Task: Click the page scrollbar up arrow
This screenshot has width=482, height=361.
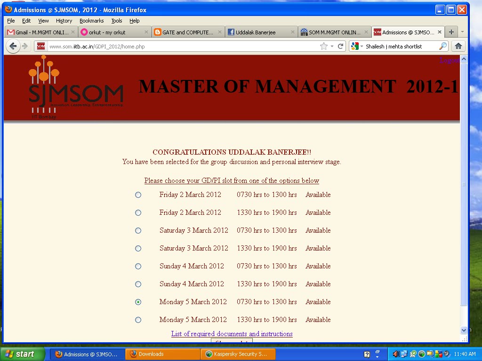Action: coord(464,59)
